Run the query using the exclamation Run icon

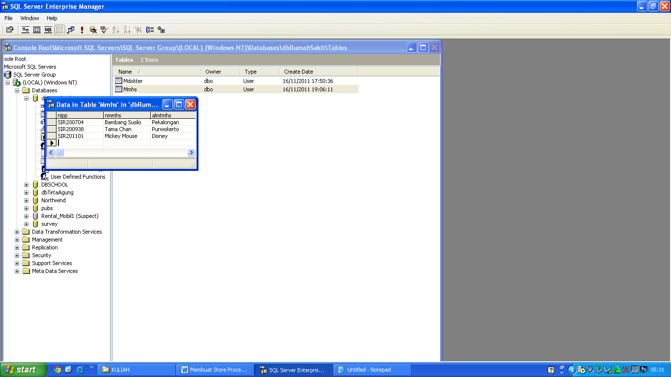click(82, 30)
